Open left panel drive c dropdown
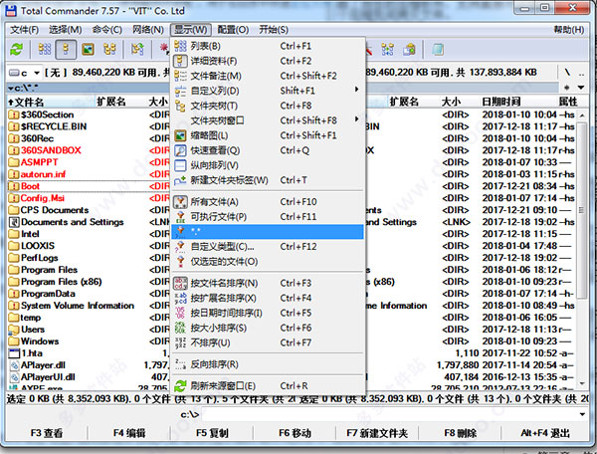The height and width of the screenshot is (454, 597). click(24, 73)
